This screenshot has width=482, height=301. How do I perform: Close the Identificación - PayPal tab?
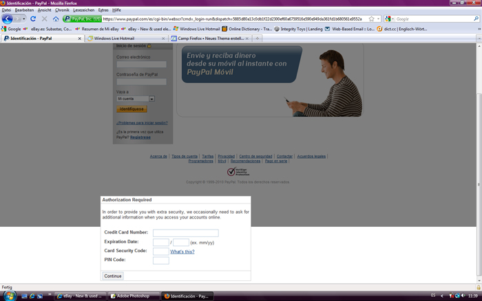tap(80, 38)
